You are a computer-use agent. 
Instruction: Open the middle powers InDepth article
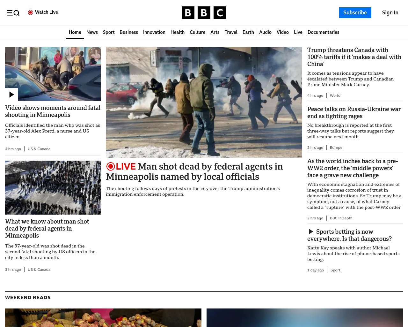click(353, 168)
